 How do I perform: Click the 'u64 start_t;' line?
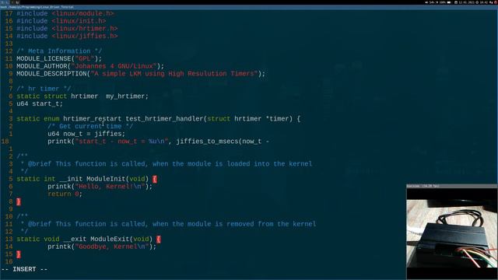pos(40,103)
